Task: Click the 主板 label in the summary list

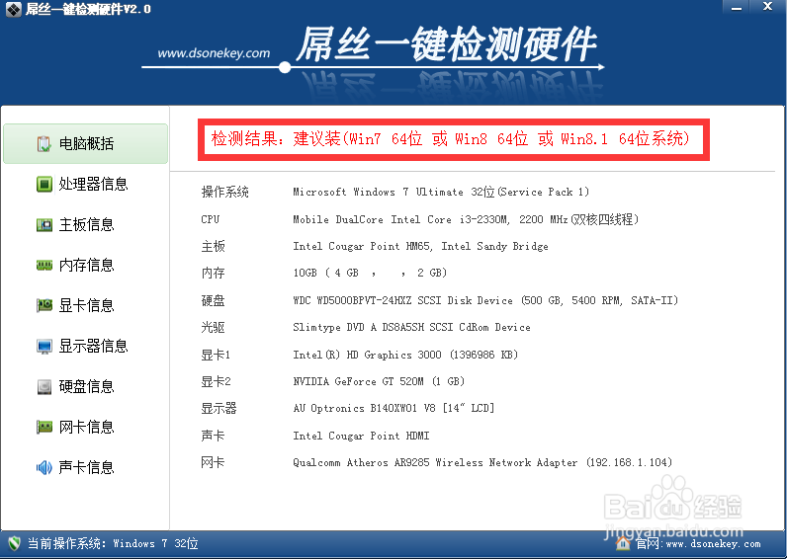Action: [213, 246]
